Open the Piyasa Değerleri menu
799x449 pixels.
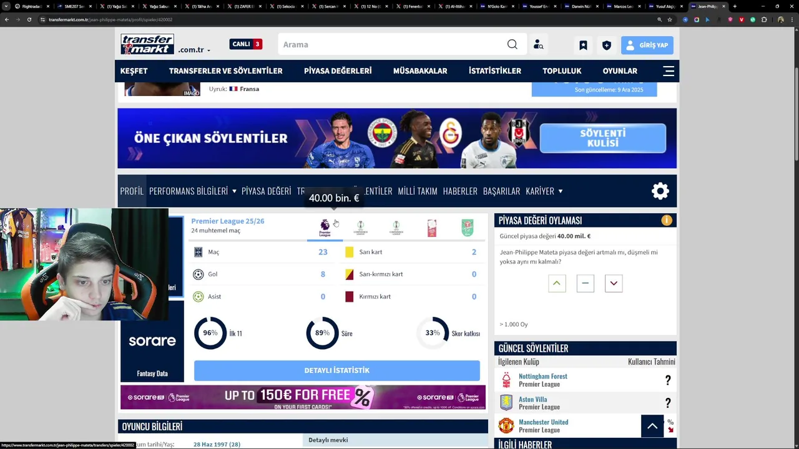point(338,70)
